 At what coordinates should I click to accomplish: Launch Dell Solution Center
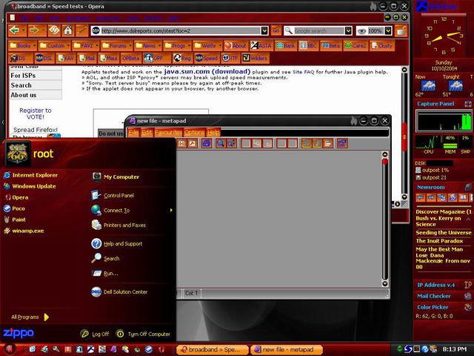pyautogui.click(x=120, y=291)
